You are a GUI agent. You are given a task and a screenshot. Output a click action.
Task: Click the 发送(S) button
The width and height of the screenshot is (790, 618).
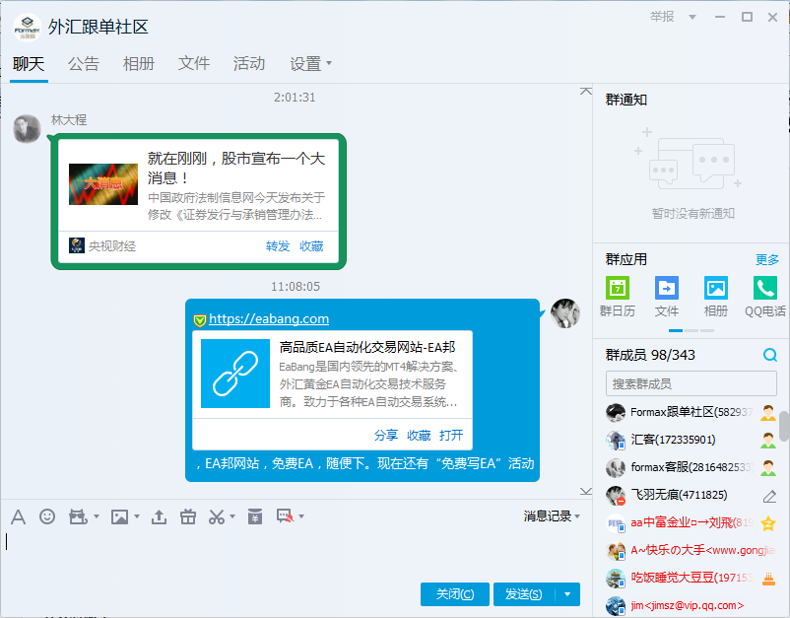524,594
